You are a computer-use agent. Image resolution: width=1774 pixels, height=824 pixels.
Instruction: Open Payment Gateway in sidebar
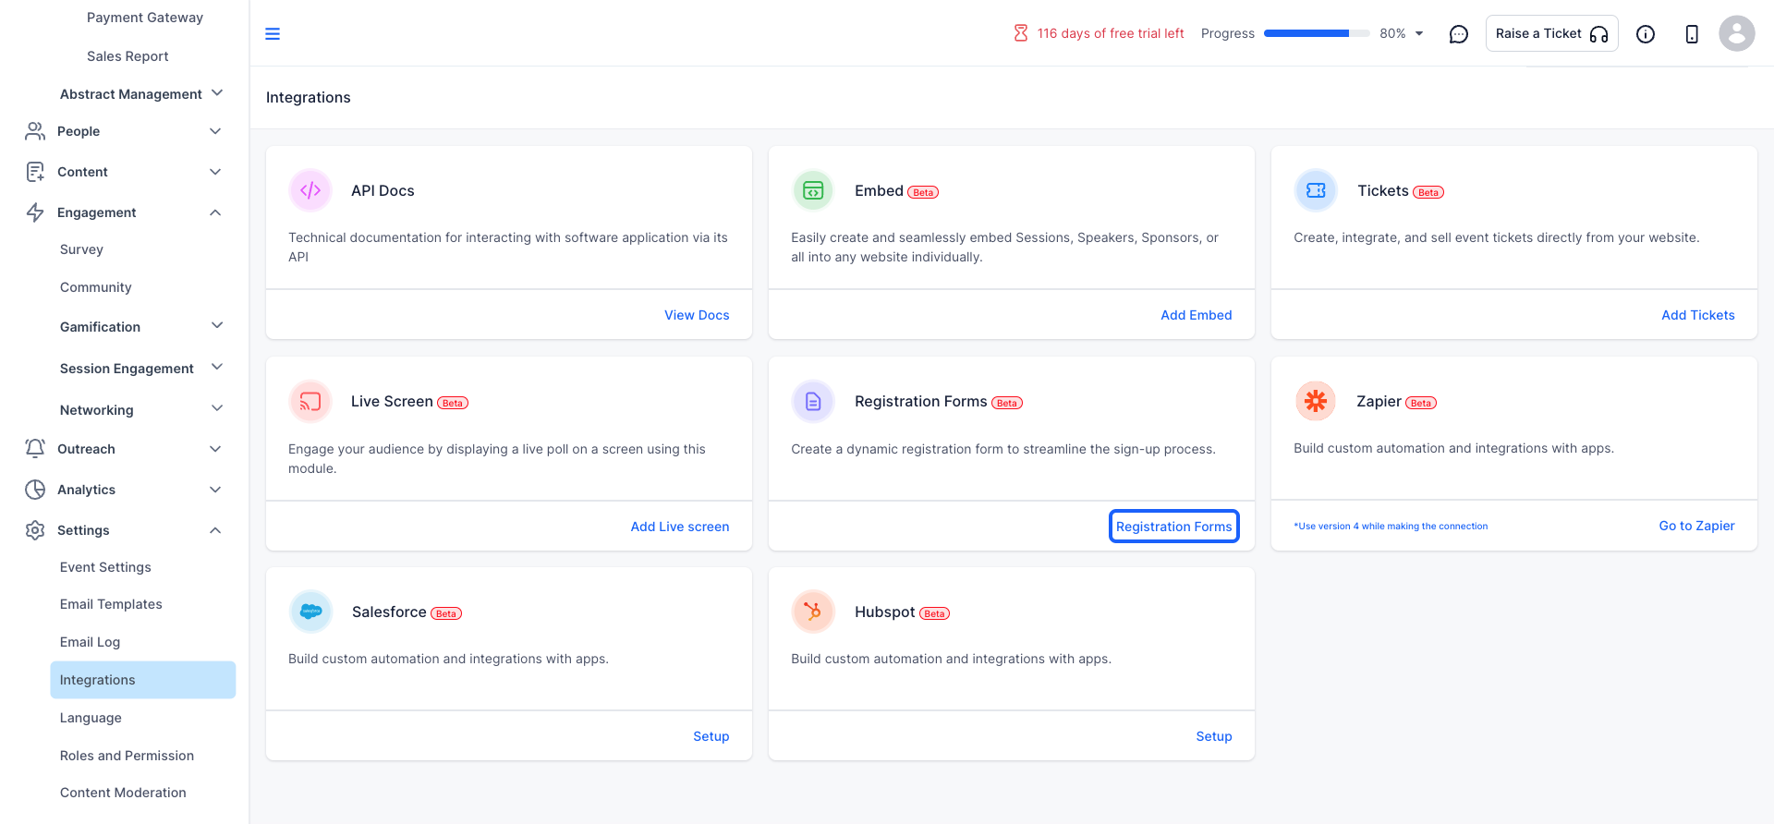(144, 18)
